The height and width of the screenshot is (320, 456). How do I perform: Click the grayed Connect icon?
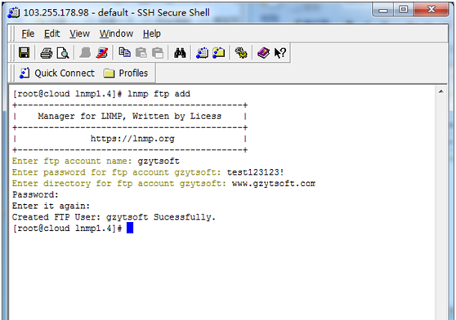(x=85, y=53)
